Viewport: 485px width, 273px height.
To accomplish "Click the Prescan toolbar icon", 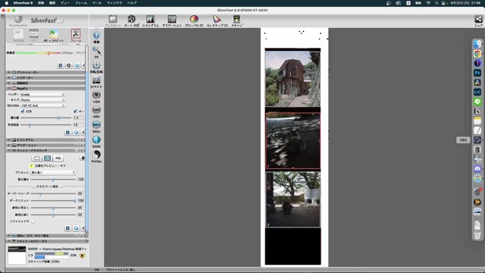I will [113, 19].
